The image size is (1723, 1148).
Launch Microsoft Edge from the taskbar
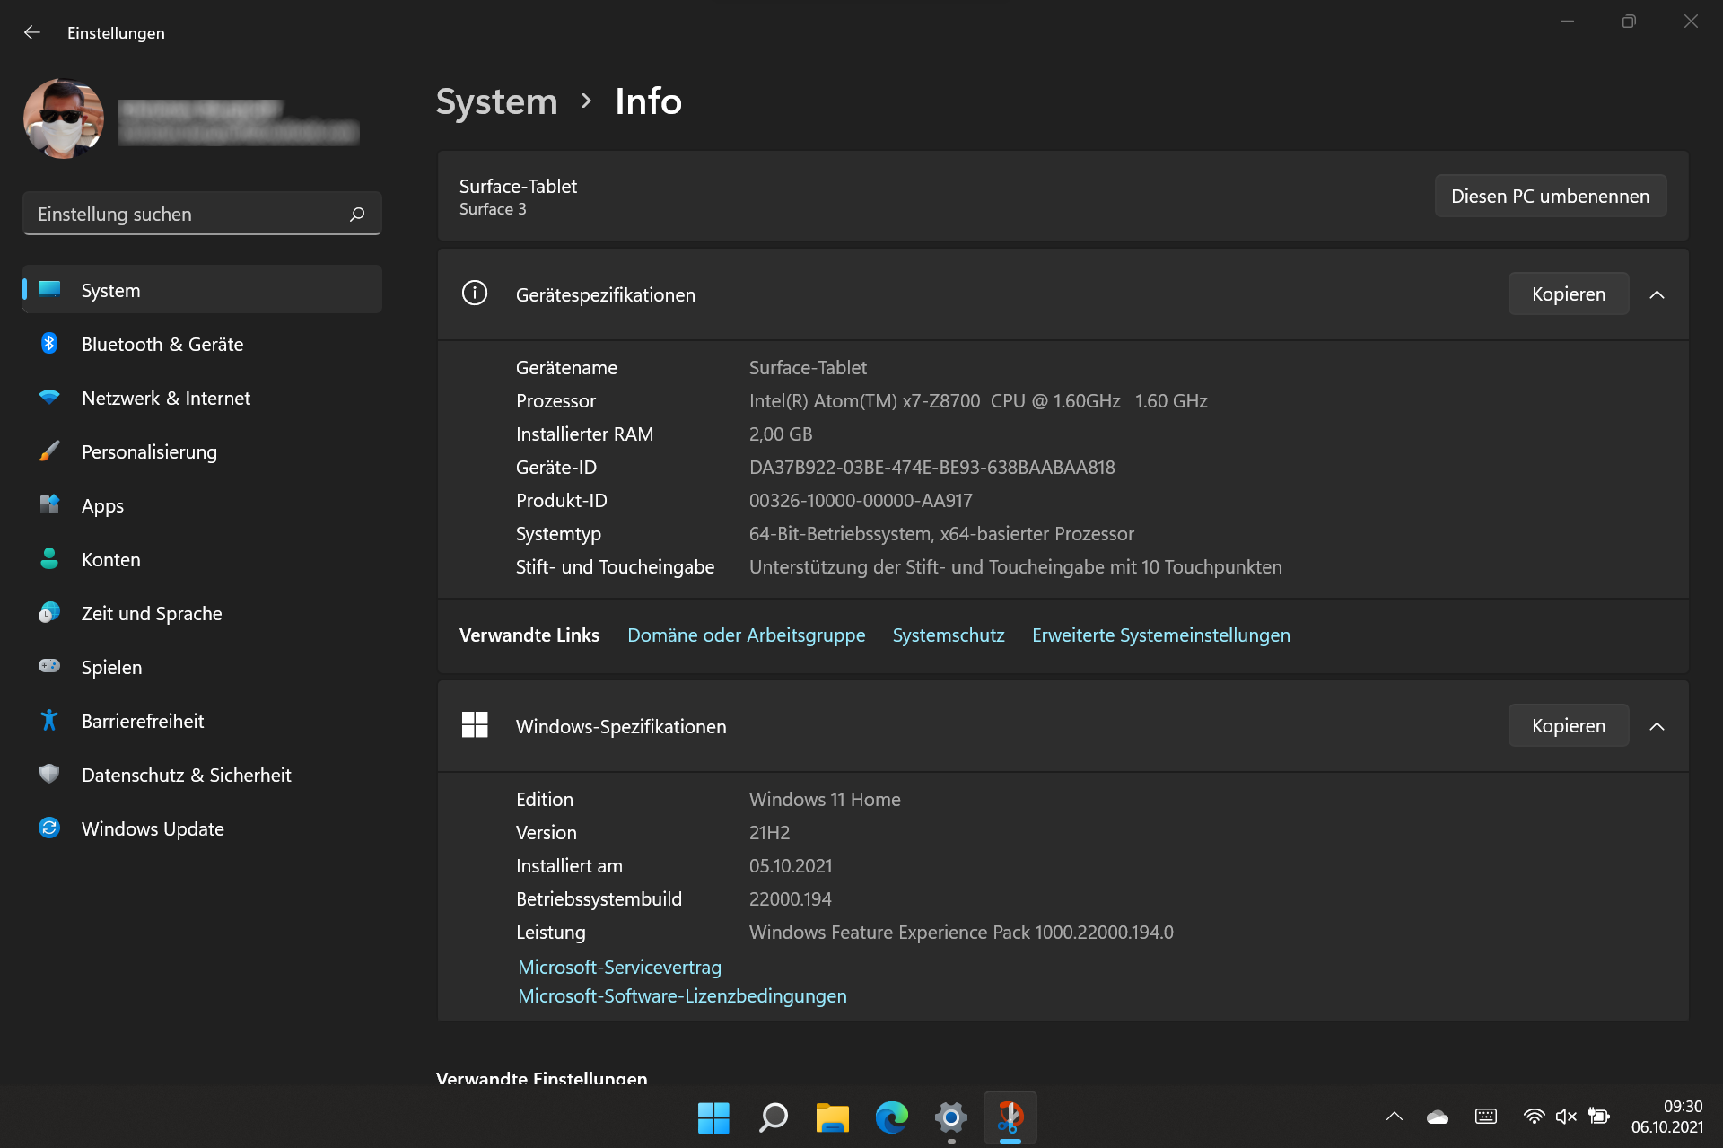[x=890, y=1118]
